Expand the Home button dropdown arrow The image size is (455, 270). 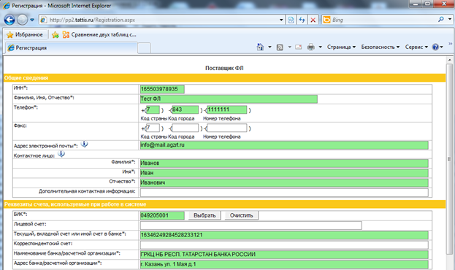point(269,47)
